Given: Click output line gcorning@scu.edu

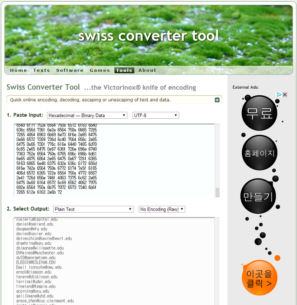Looking at the screenshot, I should pos(33,291).
